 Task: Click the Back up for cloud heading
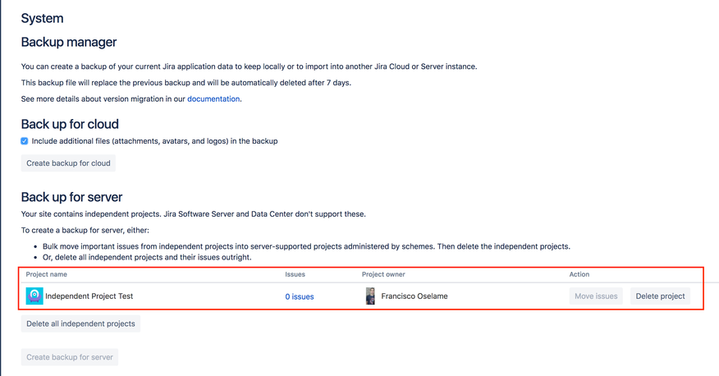[x=70, y=124]
